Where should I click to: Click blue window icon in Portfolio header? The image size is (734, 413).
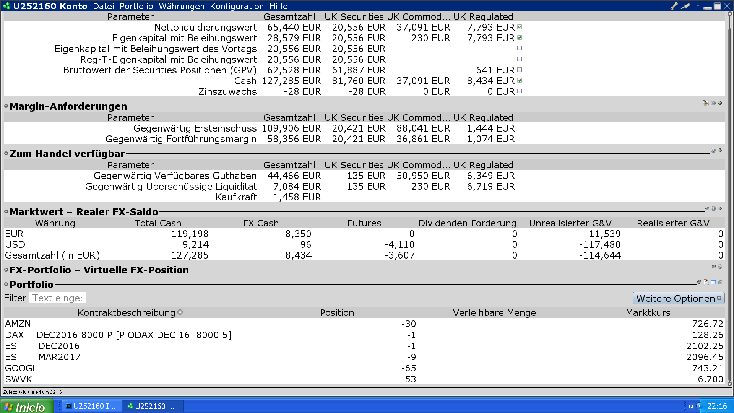[x=713, y=282]
